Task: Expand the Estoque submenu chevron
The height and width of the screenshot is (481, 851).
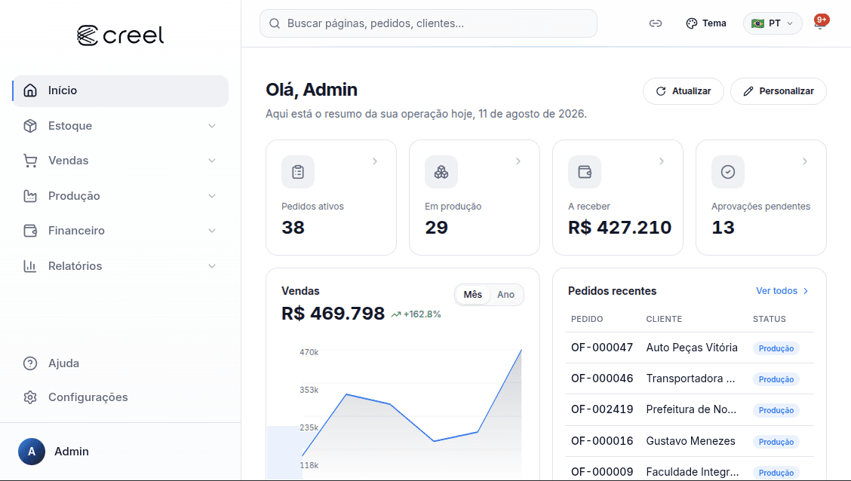Action: tap(212, 126)
